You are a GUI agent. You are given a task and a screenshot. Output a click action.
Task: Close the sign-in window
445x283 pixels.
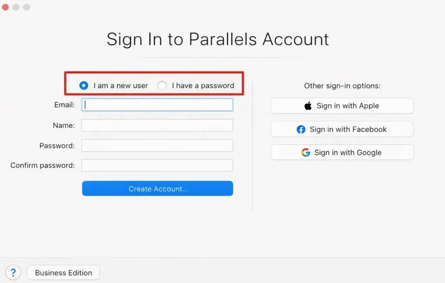[x=5, y=7]
